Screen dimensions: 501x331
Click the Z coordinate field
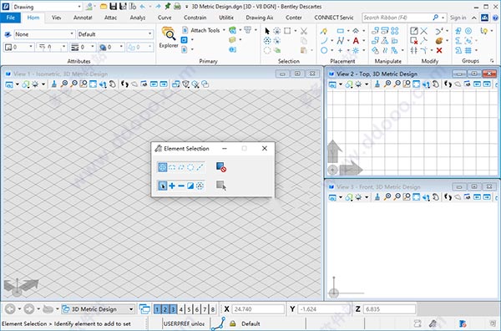click(x=389, y=309)
